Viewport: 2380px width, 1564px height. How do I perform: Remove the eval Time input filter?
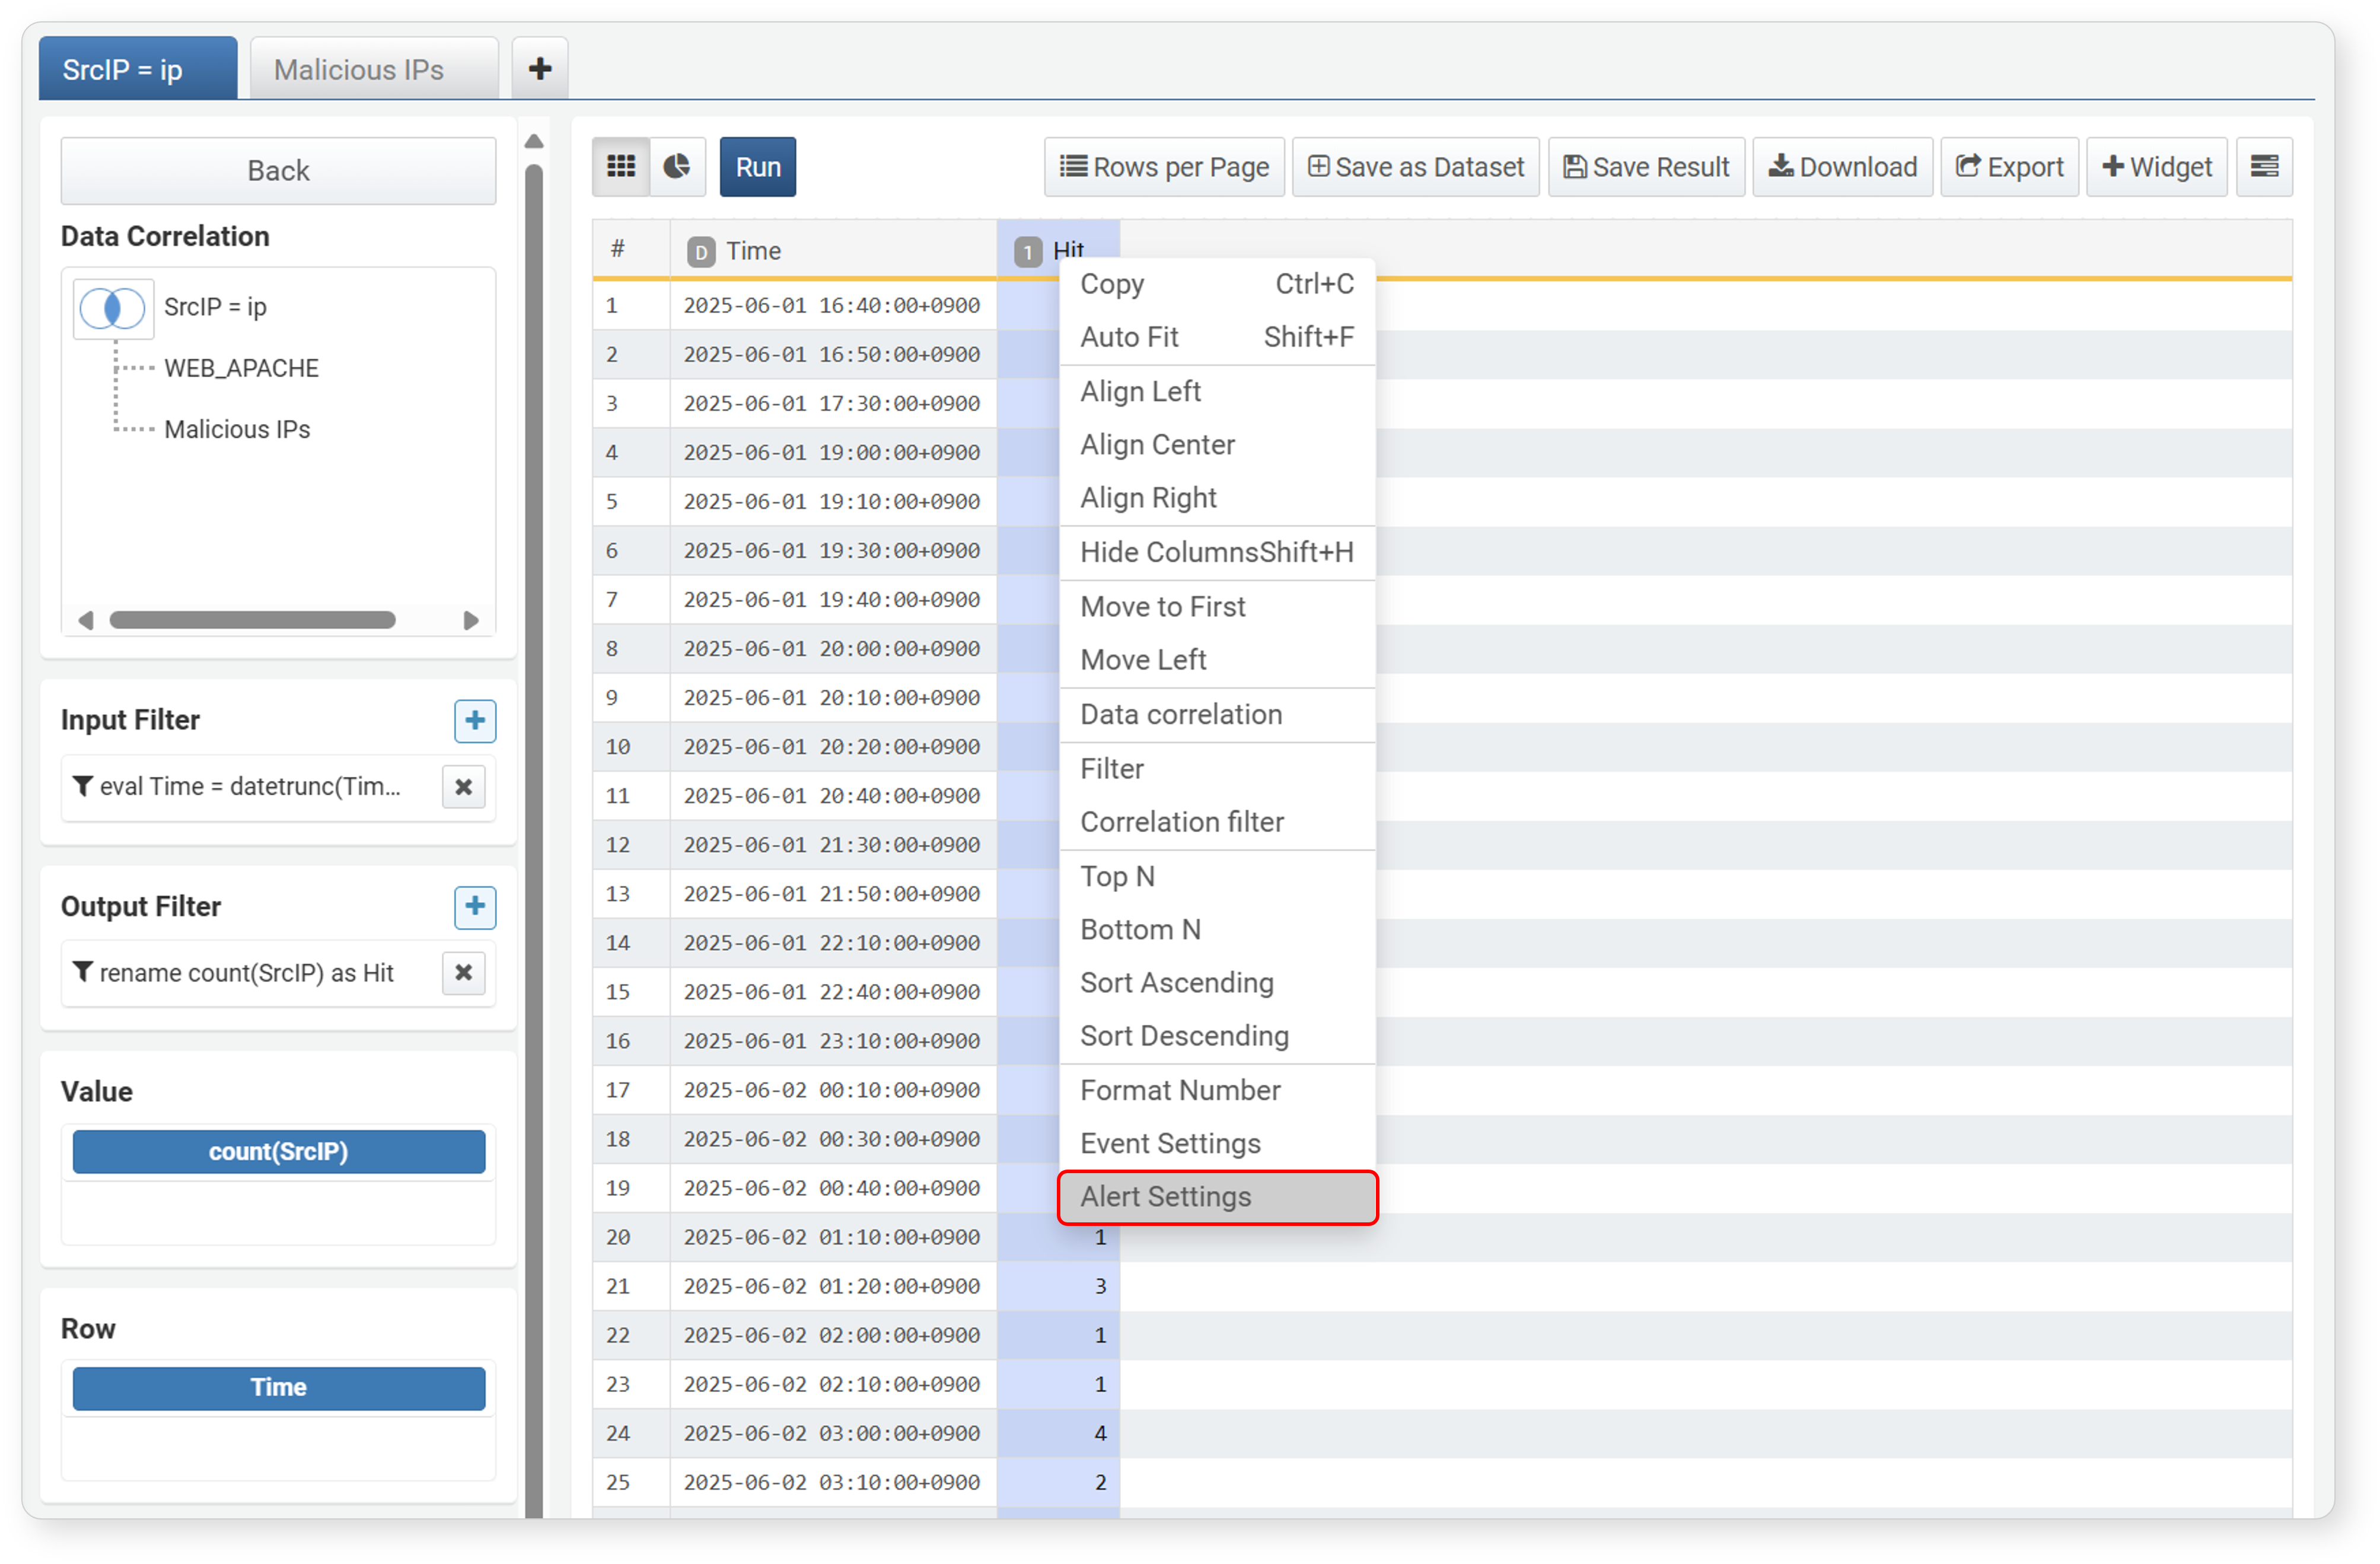[x=464, y=787]
